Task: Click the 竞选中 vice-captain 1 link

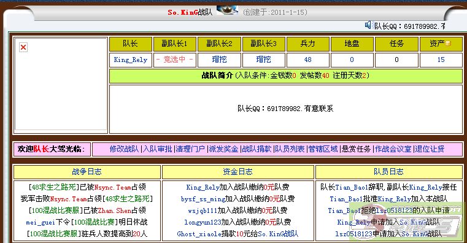Action: (x=174, y=60)
